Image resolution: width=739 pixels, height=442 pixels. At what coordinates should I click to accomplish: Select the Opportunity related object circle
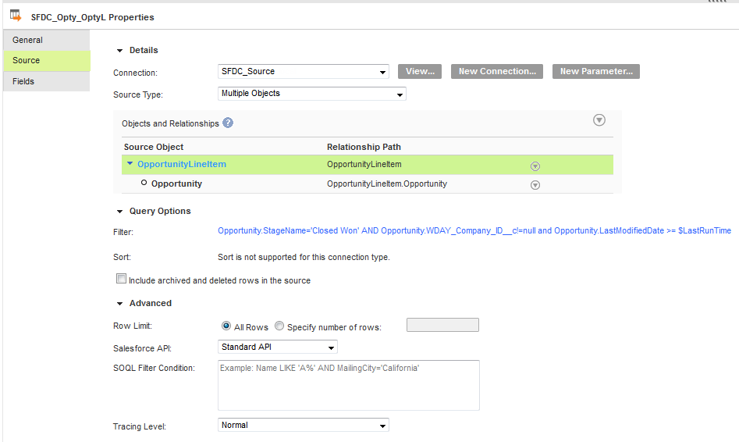[x=144, y=183]
